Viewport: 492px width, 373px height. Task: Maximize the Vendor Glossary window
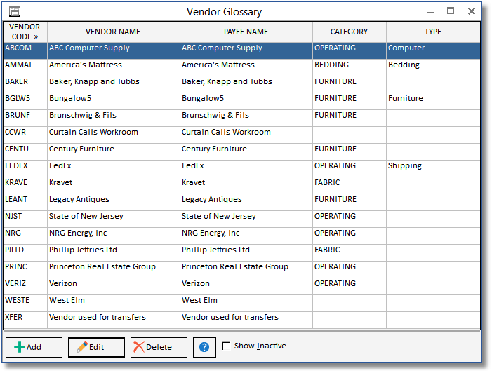[451, 11]
